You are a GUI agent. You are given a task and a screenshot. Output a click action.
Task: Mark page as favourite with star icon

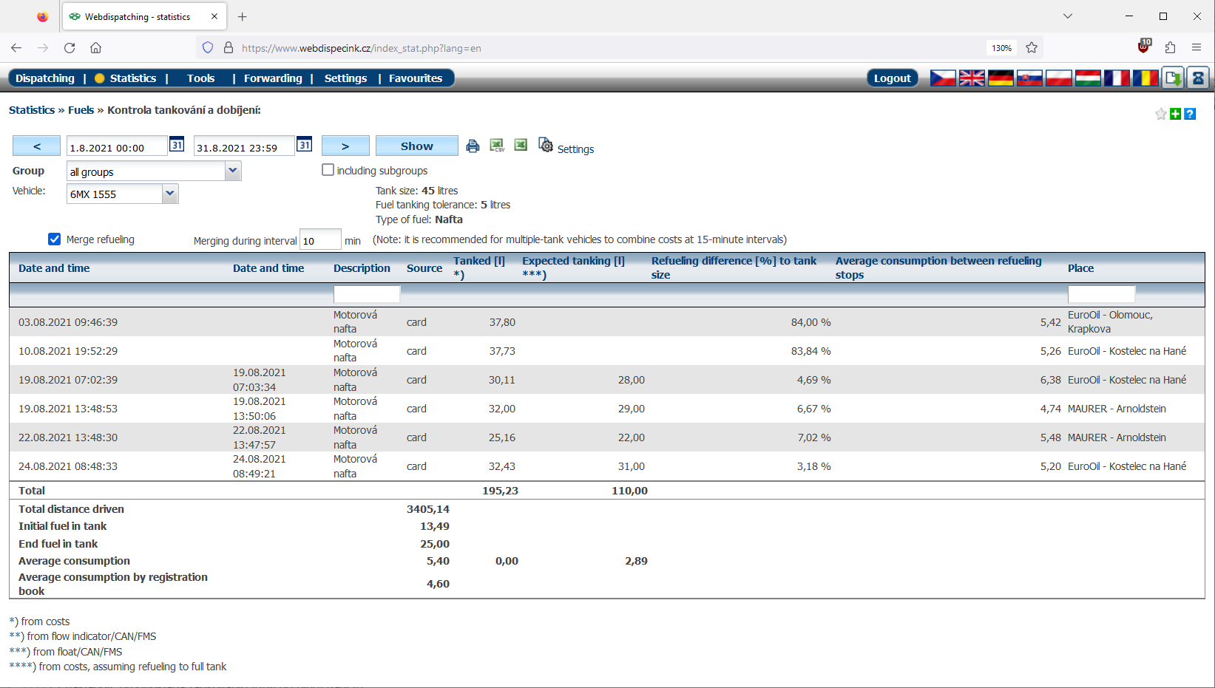point(1161,114)
